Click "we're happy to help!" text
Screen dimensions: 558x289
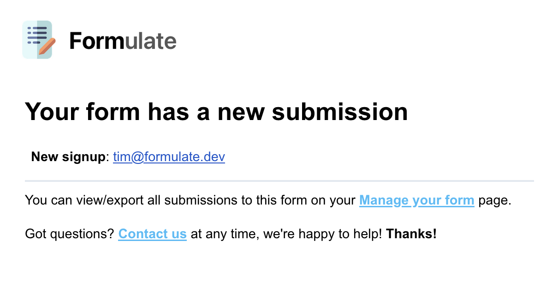tap(323, 234)
